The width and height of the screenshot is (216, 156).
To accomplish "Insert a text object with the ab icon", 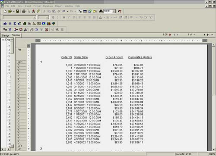I will coord(5,24).
